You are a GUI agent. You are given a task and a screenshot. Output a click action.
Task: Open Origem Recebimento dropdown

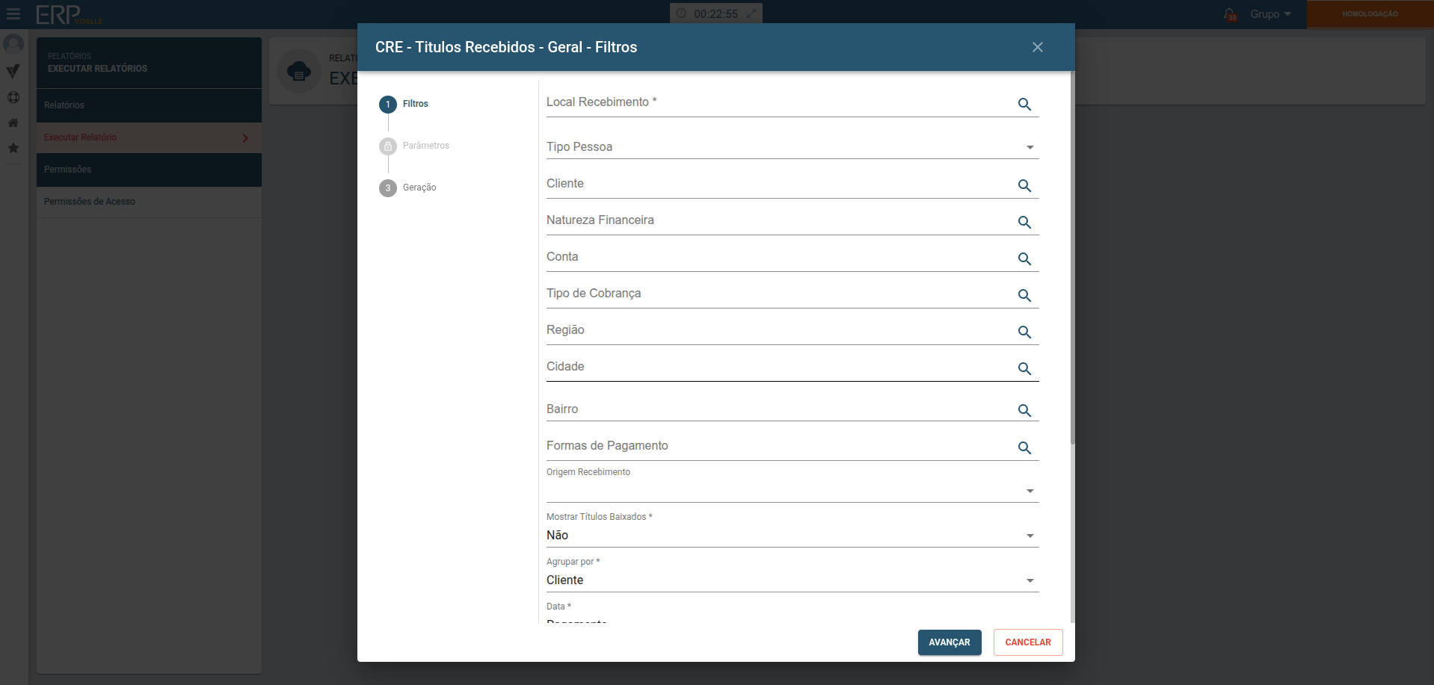1030,492
